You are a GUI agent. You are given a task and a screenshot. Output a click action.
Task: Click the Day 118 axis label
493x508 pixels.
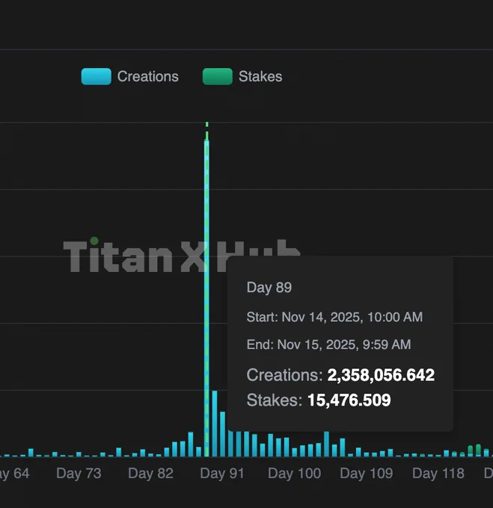point(438,474)
